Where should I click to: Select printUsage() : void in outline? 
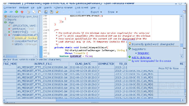coord(23,29)
